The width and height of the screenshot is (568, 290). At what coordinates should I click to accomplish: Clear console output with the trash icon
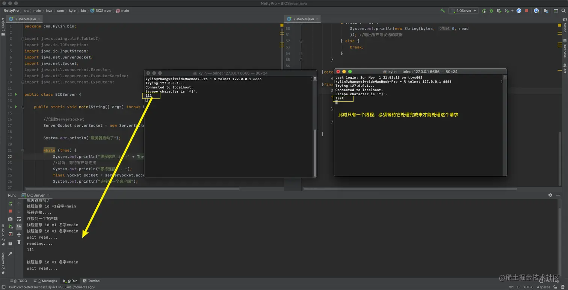(19, 242)
